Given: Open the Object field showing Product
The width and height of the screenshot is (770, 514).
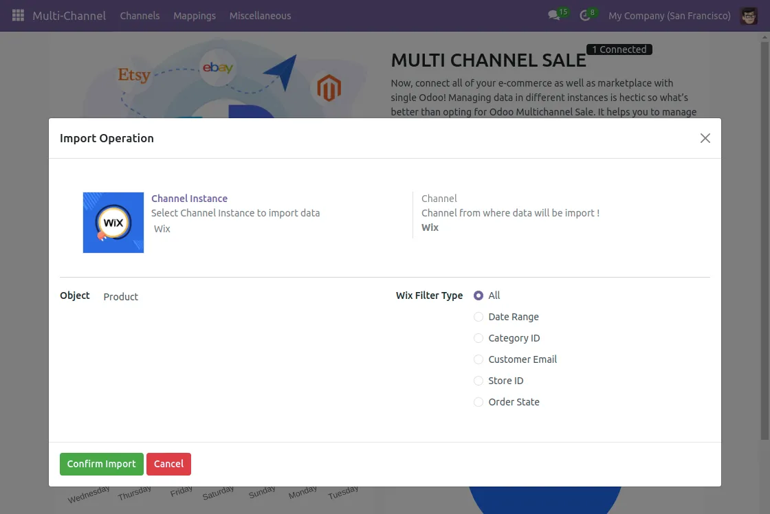Looking at the screenshot, I should (121, 297).
